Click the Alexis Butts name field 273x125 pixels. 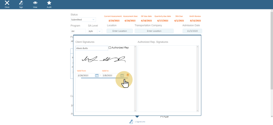[92, 48]
